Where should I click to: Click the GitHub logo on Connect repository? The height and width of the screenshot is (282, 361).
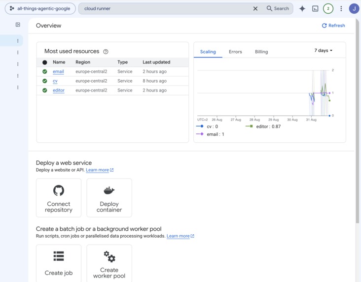(59, 190)
